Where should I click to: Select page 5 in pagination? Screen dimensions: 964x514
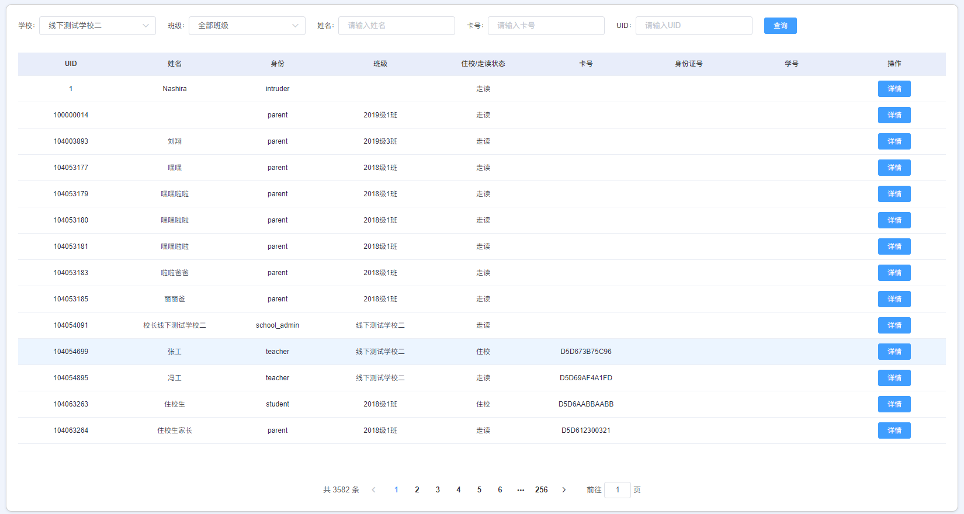click(479, 490)
